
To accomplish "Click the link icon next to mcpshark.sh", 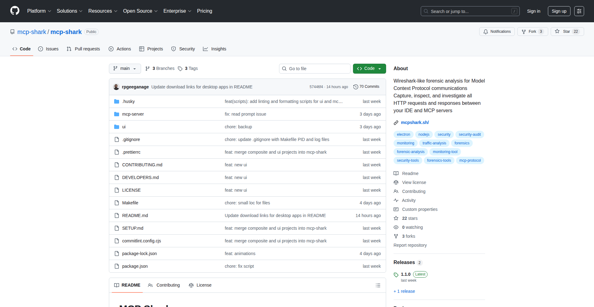I will 396,123.
